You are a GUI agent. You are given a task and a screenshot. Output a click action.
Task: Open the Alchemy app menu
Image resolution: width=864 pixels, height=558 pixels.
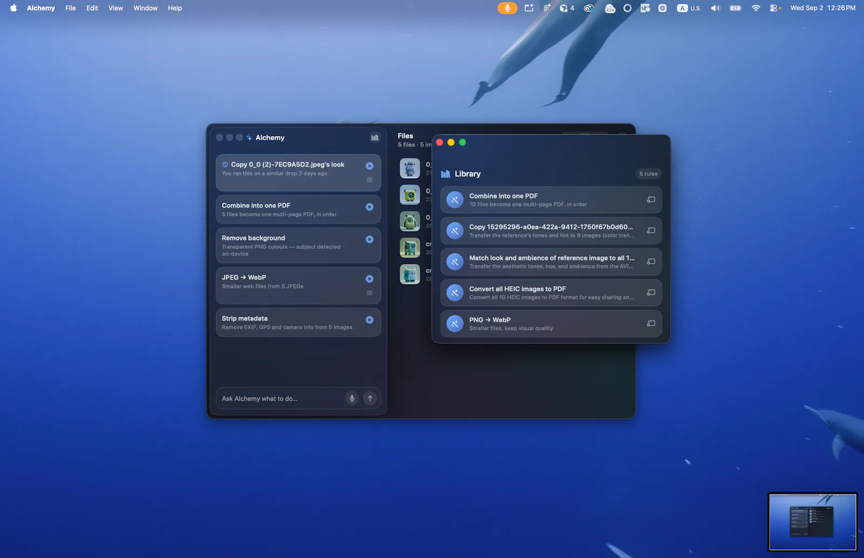(41, 8)
